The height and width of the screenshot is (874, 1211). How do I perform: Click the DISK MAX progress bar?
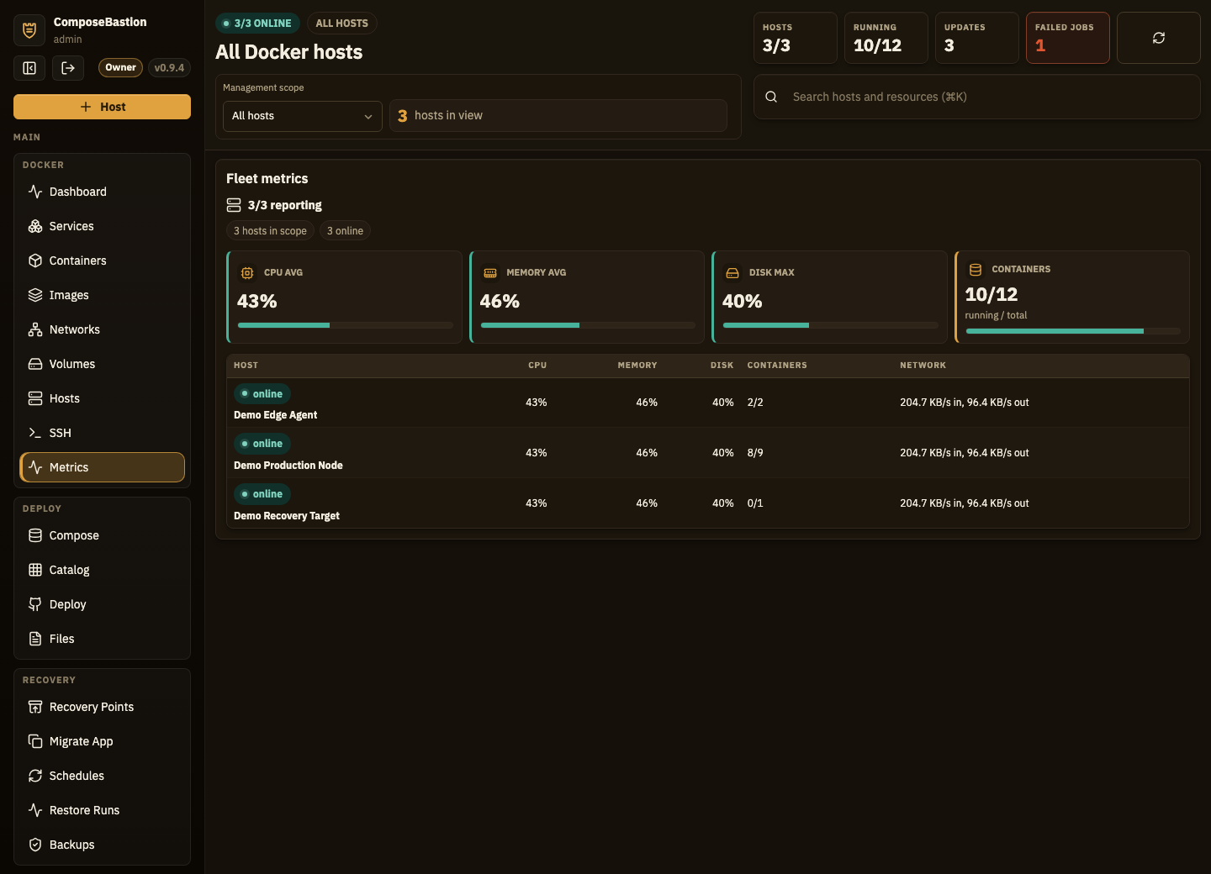point(831,325)
